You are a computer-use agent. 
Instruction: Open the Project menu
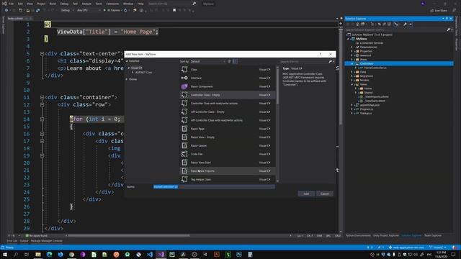(41, 4)
